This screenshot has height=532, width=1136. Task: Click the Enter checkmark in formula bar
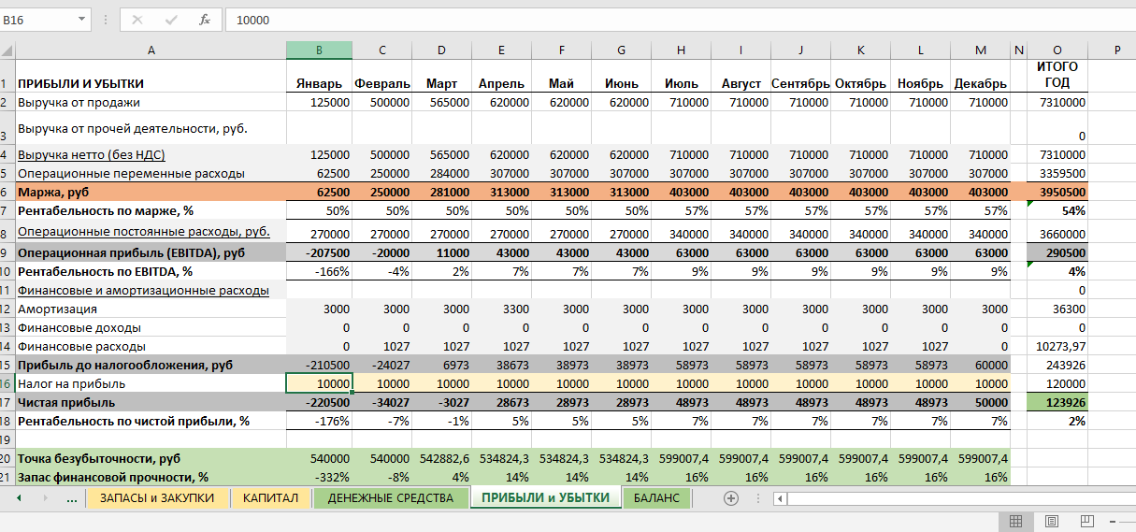pos(171,19)
